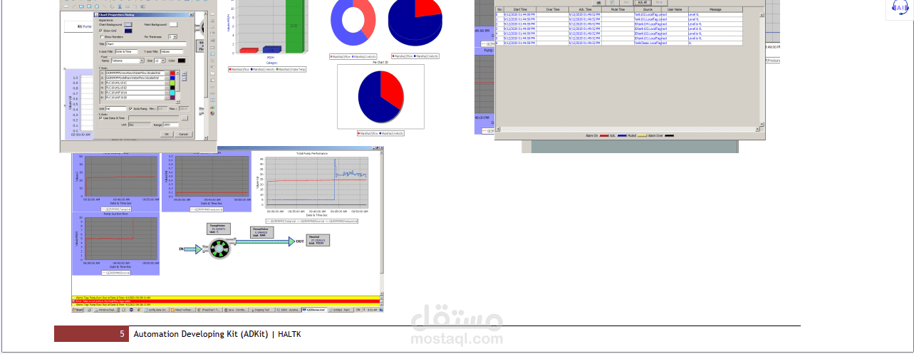Click the Message column header
This screenshot has width=914, height=354.
click(x=715, y=9)
